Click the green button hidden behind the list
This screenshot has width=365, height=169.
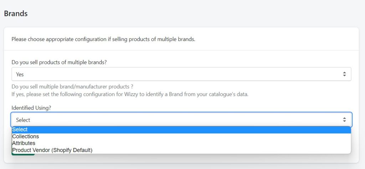[23, 154]
